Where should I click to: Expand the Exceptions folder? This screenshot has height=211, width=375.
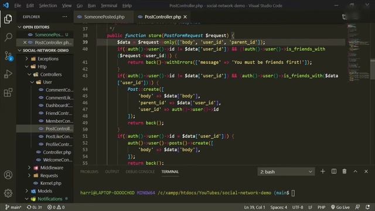[x=45, y=59]
